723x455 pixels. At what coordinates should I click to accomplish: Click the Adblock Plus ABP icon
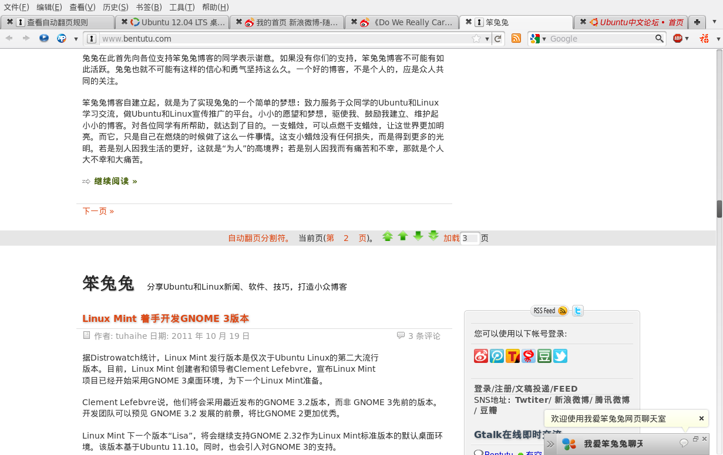[x=678, y=38]
